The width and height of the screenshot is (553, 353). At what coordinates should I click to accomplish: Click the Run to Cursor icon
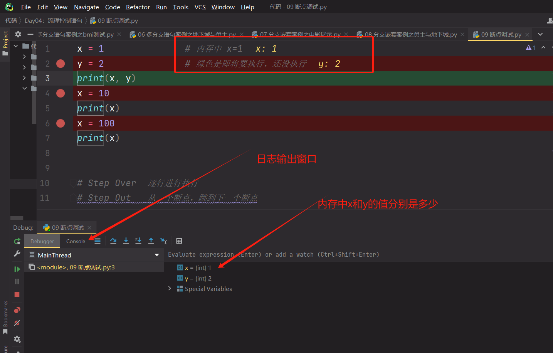[164, 241]
